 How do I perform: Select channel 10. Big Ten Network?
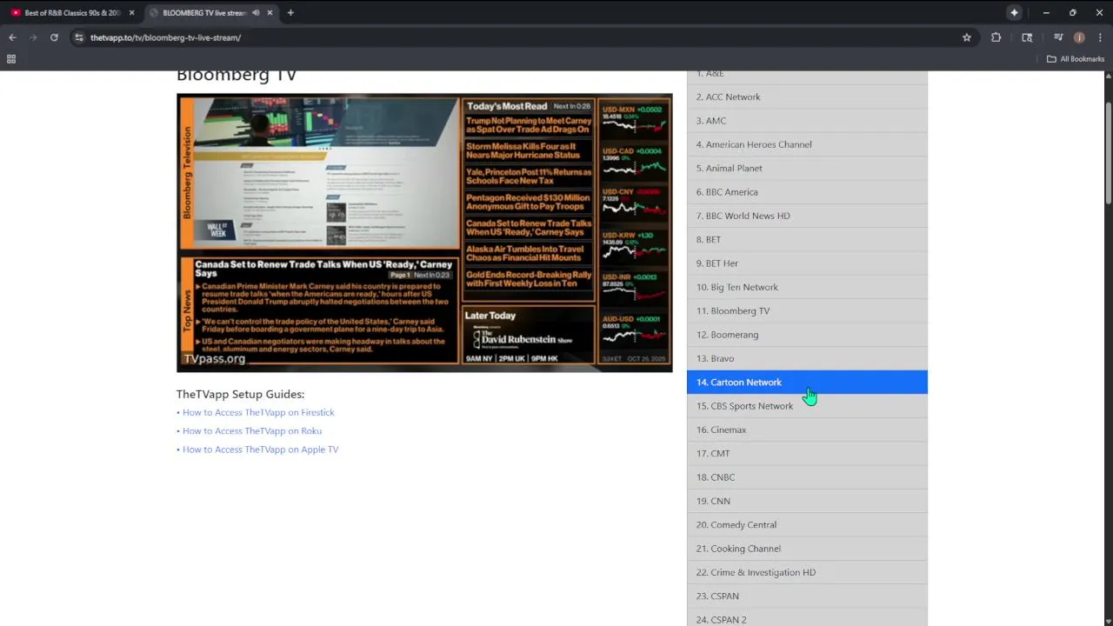[807, 287]
